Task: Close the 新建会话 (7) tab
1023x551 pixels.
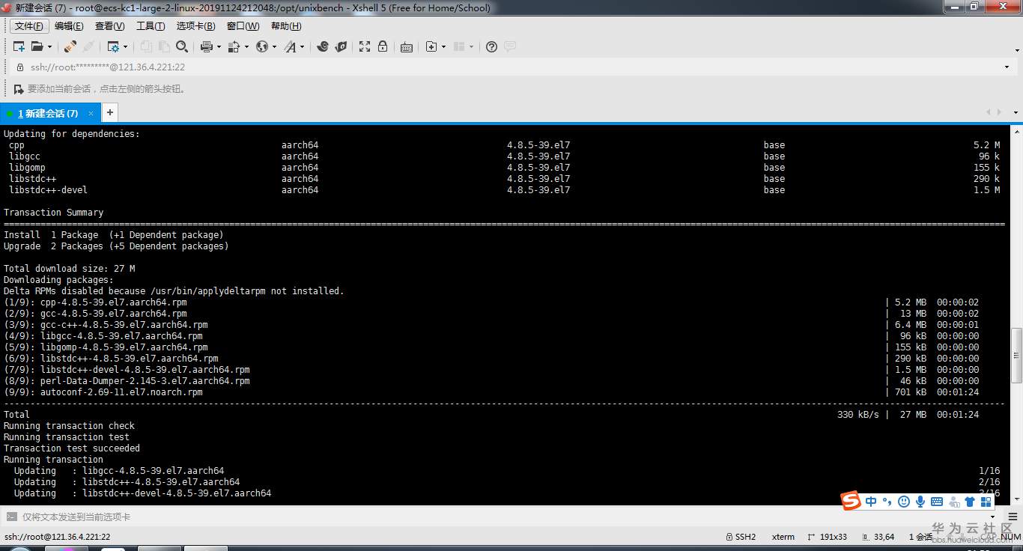Action: coord(91,113)
